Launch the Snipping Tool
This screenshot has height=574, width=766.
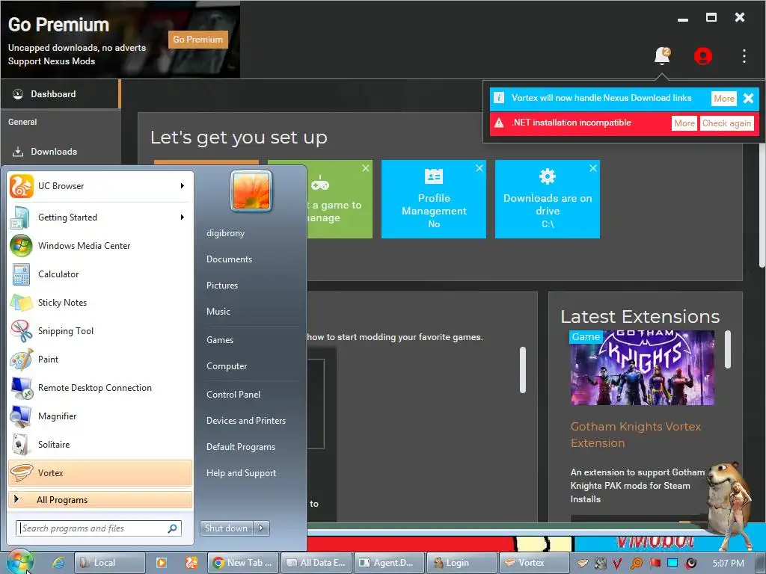[x=100, y=330]
